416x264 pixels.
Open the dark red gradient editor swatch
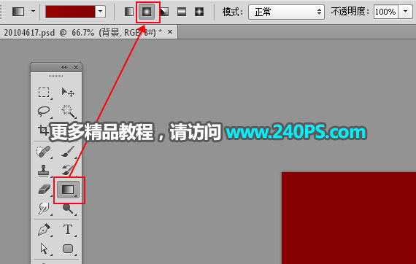click(x=70, y=12)
